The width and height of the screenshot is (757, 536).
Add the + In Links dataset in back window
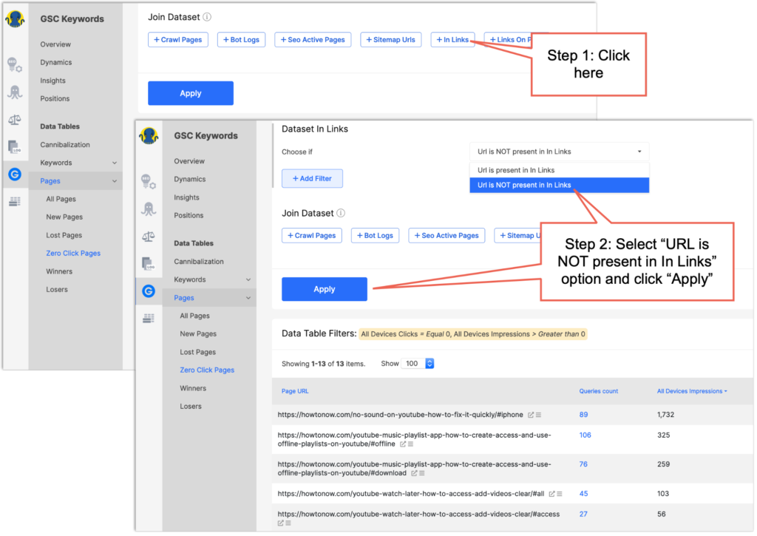[453, 40]
